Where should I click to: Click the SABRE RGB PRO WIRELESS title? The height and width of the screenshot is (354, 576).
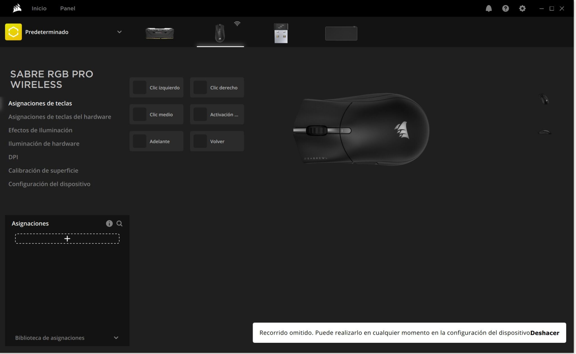click(52, 79)
